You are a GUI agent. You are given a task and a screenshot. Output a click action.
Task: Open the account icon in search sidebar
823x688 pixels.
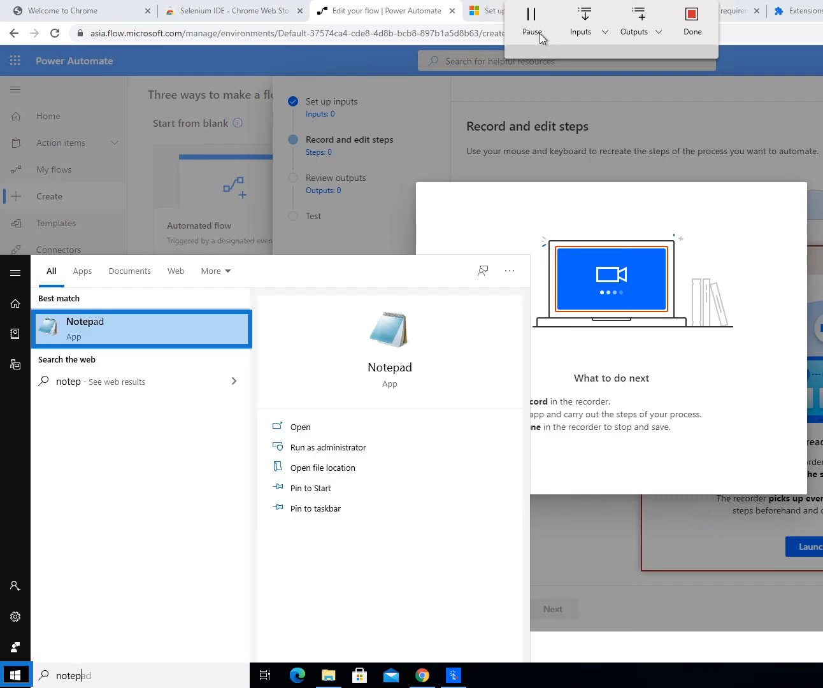(15, 586)
